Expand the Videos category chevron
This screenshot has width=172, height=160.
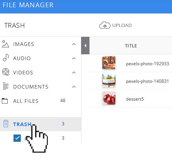pyautogui.click(x=74, y=73)
